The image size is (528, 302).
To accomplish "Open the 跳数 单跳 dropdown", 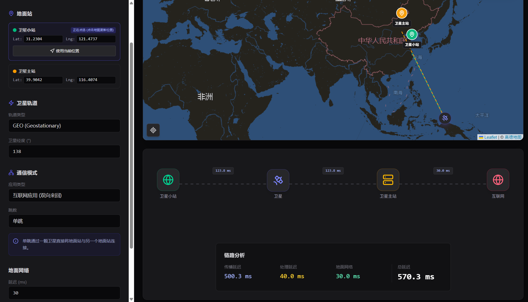I will (x=64, y=221).
